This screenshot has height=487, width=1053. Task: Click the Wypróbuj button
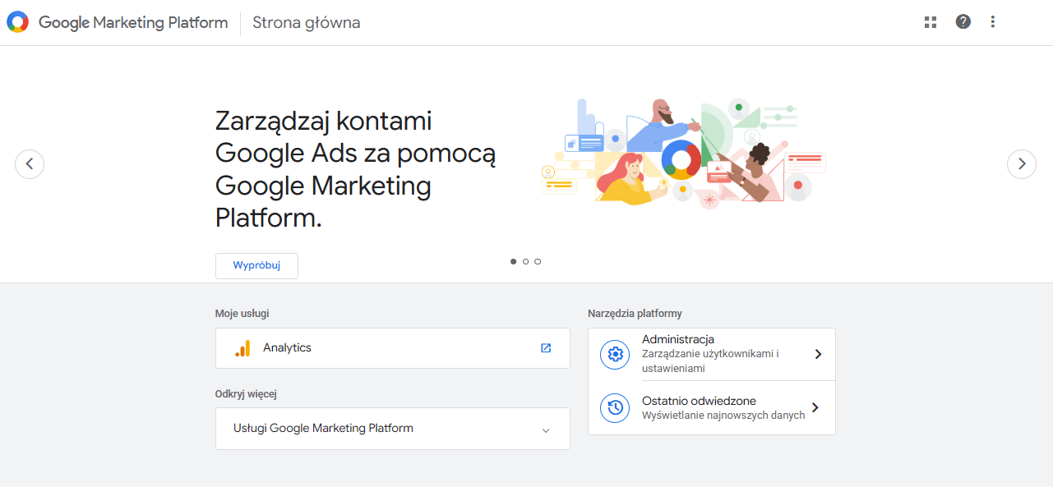click(256, 265)
